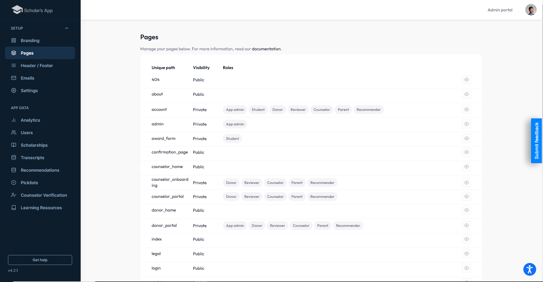Click the Pages layers icon
Image resolution: width=543 pixels, height=282 pixels.
(14, 53)
